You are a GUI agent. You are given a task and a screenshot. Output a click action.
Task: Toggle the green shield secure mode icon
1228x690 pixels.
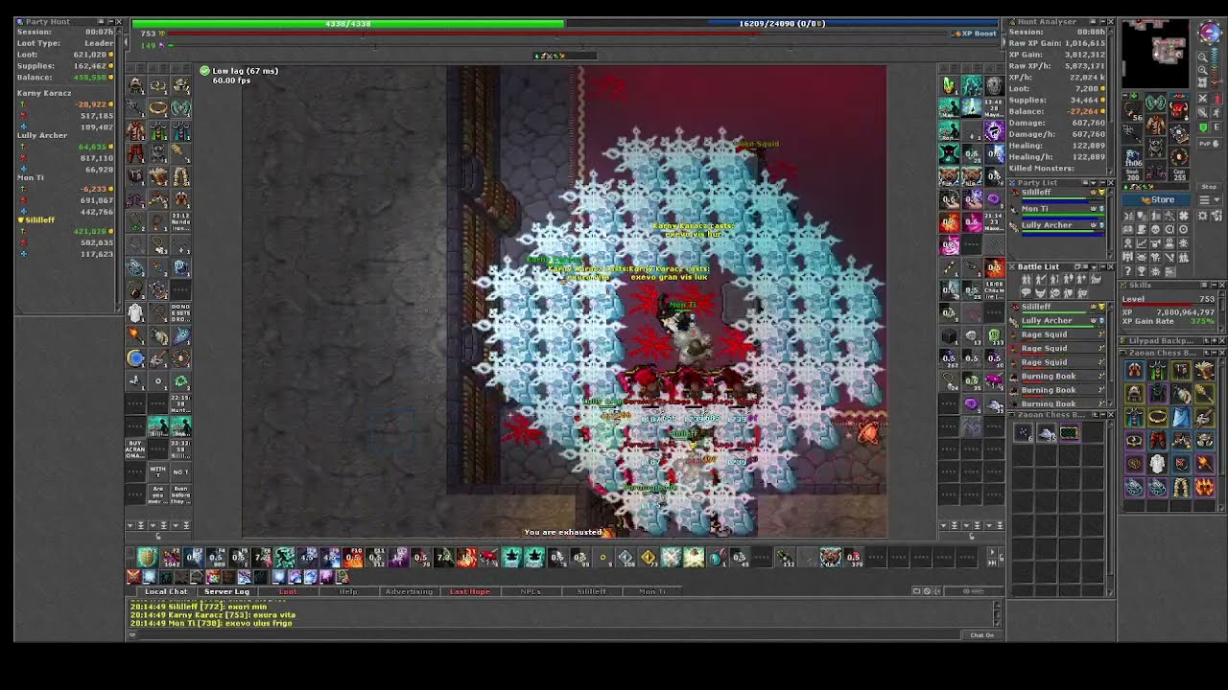point(1203,127)
